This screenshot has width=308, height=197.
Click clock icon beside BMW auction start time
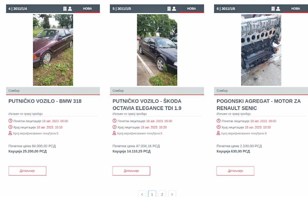[10, 121]
